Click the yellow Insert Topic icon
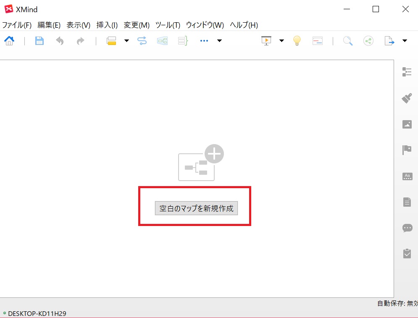 coord(111,41)
